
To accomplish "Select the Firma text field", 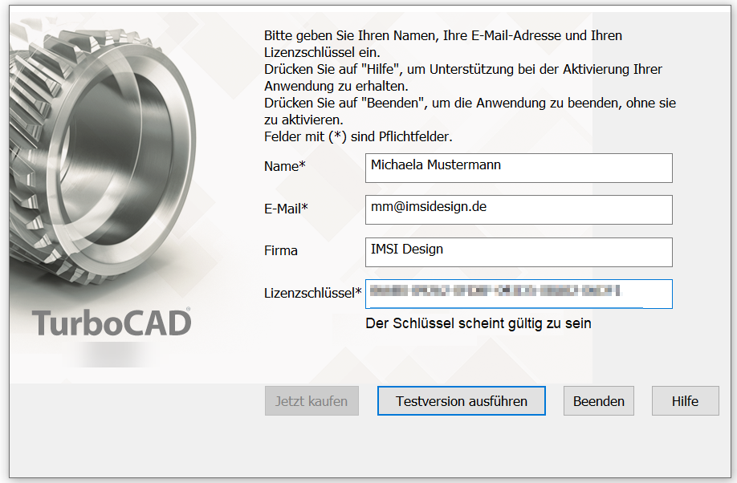I will click(x=519, y=252).
